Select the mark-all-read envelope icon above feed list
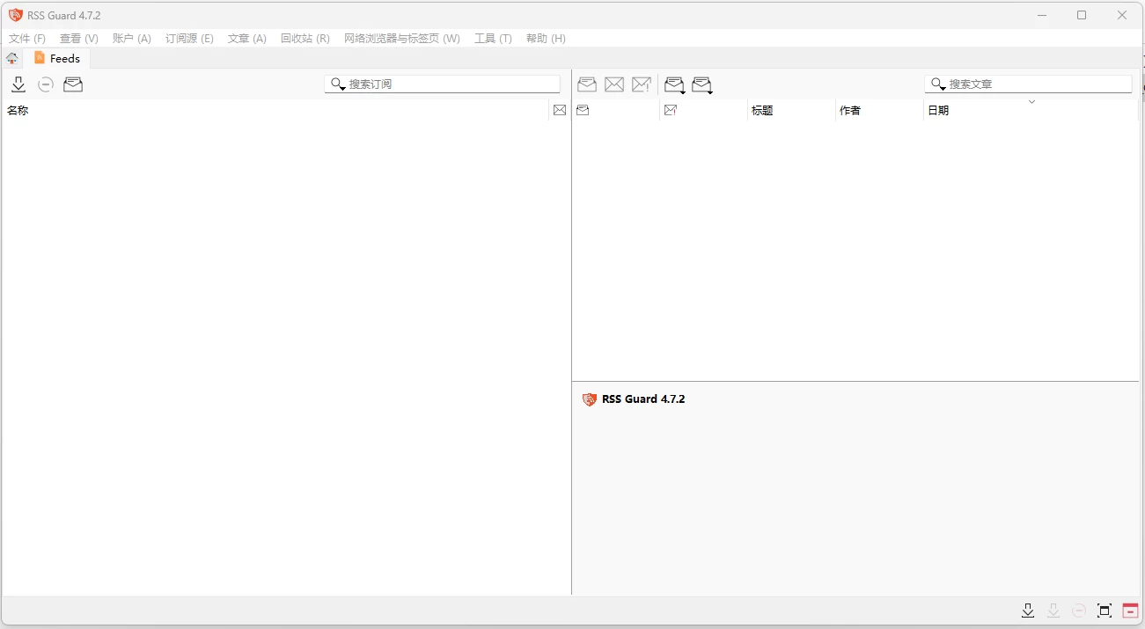 [x=73, y=84]
